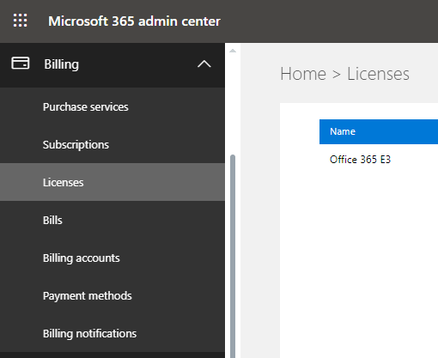Screen dimensions: 438x358
Task: Click the sidebar scrollbar thumb
Action: pyautogui.click(x=233, y=256)
